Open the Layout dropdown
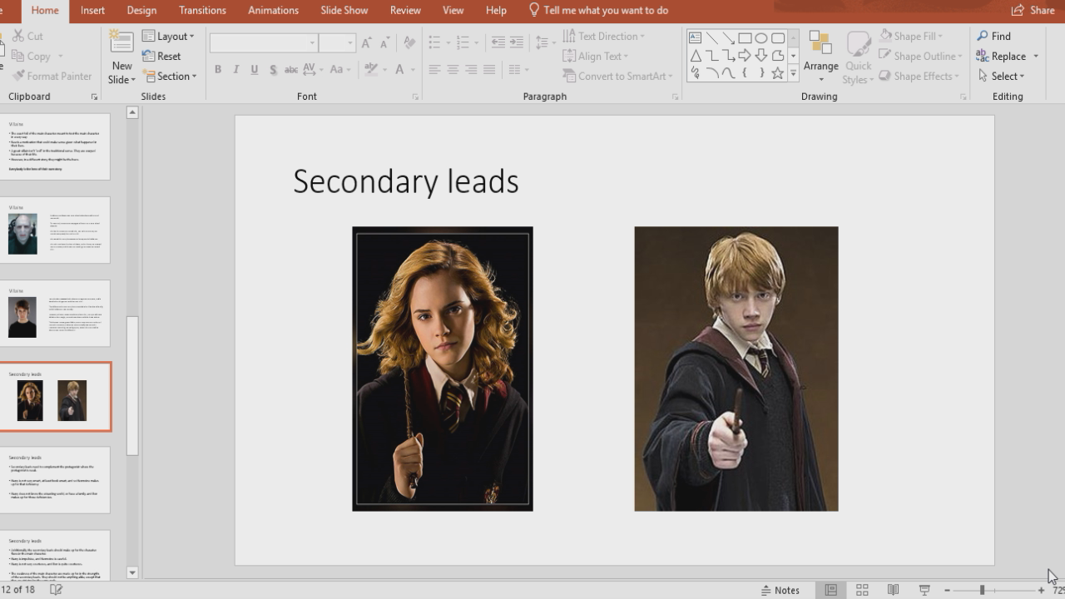Image resolution: width=1065 pixels, height=599 pixels. [170, 36]
